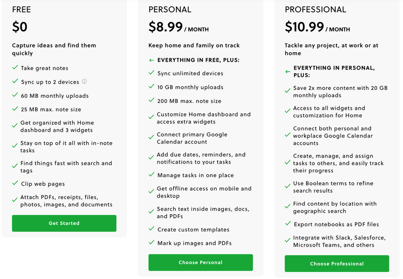Screen dimensions: 403x279
Task: Click the Get Started button
Action: tap(64, 223)
